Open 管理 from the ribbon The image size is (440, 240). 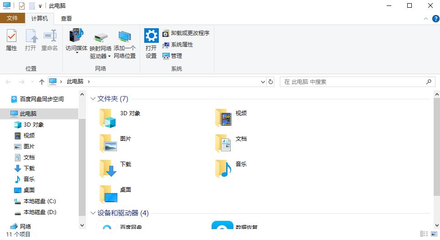click(x=172, y=56)
